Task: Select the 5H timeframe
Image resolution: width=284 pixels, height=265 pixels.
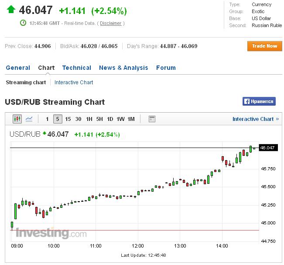Action: pyautogui.click(x=99, y=119)
